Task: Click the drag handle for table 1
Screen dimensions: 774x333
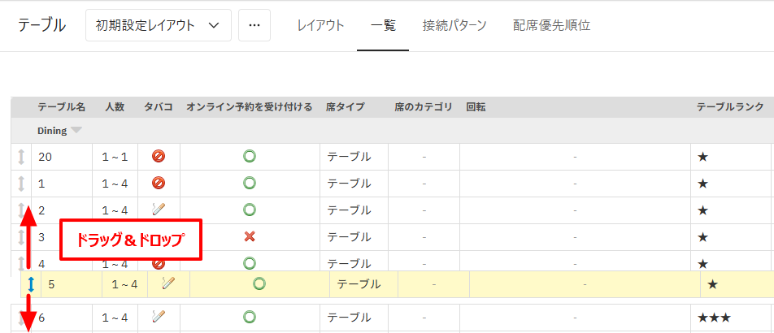Action: (20, 184)
